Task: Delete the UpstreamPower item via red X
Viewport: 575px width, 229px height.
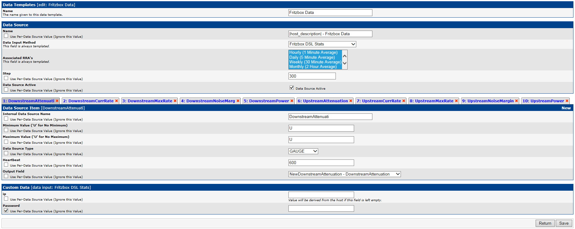Action: [567, 101]
